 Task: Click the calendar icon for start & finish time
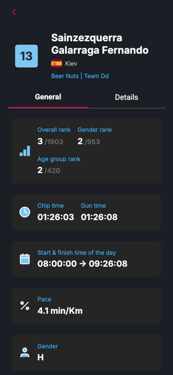25,259
